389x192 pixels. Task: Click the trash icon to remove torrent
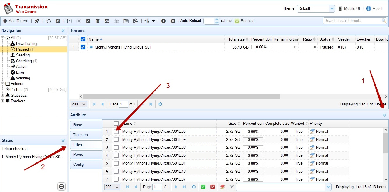pos(98,21)
